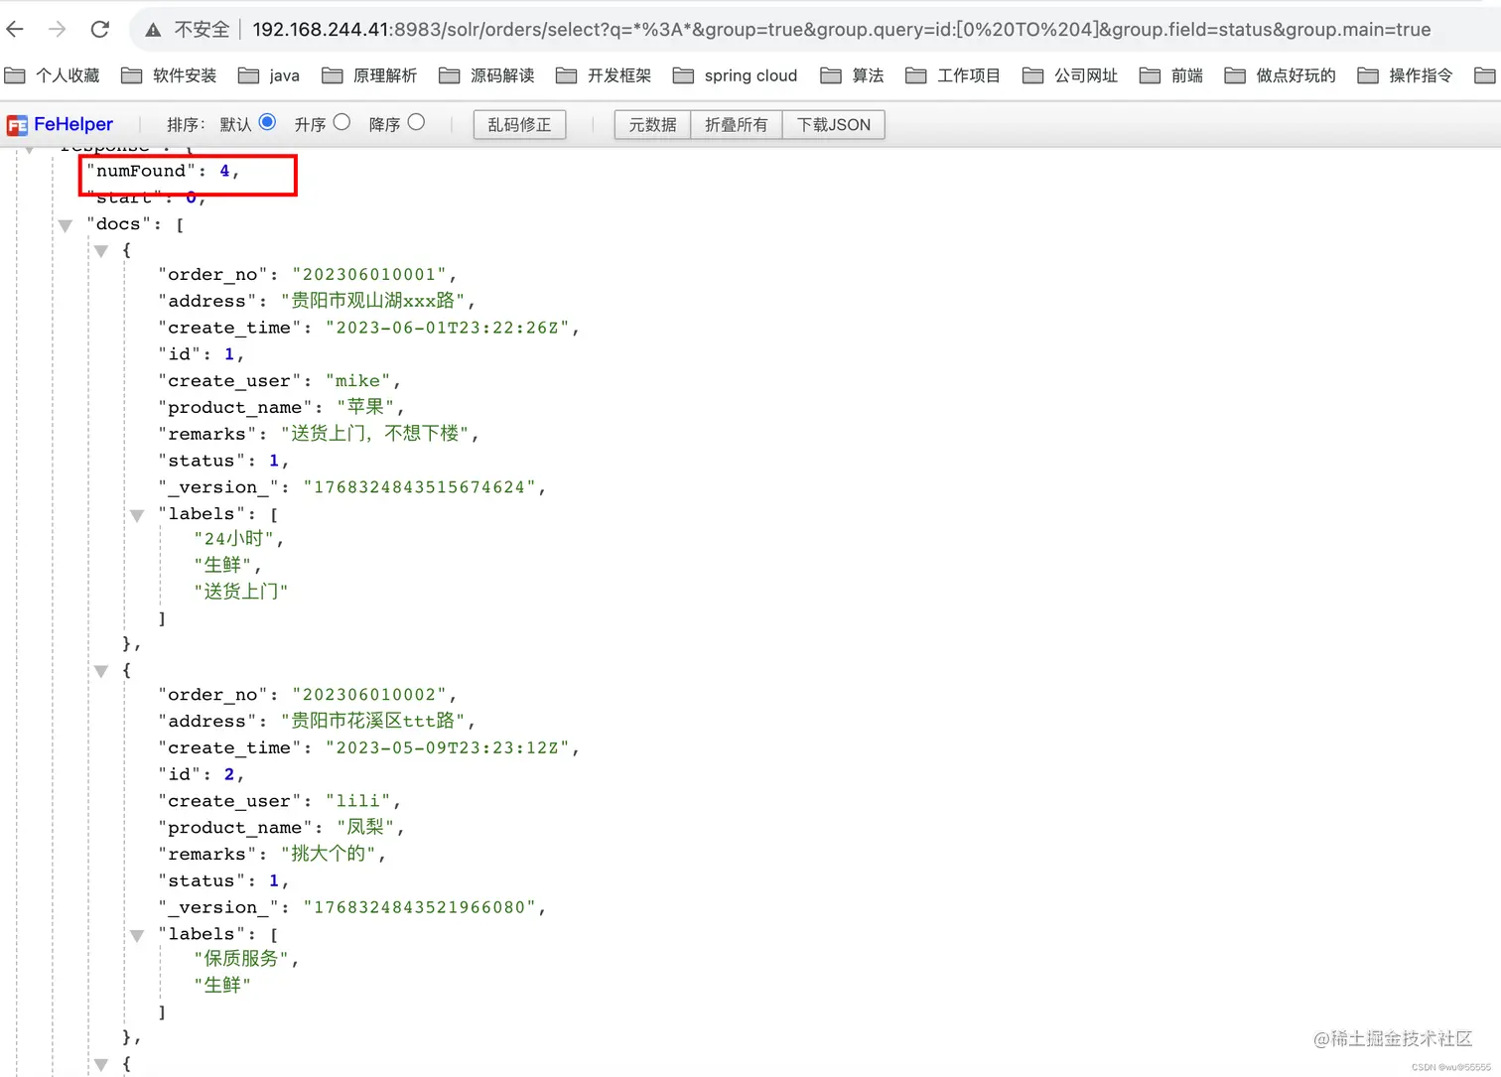This screenshot has width=1501, height=1077.
Task: Click the order_no value 202306010001
Action: pos(369,274)
